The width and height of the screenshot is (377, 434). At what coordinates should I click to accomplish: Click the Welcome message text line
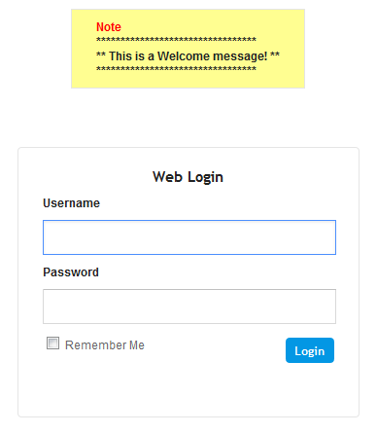[x=188, y=55]
